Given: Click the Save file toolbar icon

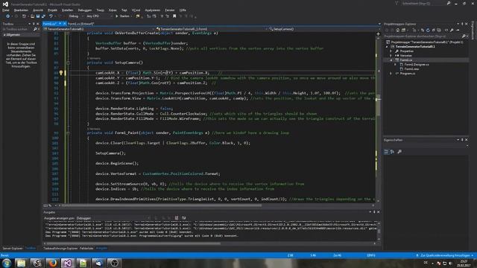Looking at the screenshot, I should coord(38,16).
